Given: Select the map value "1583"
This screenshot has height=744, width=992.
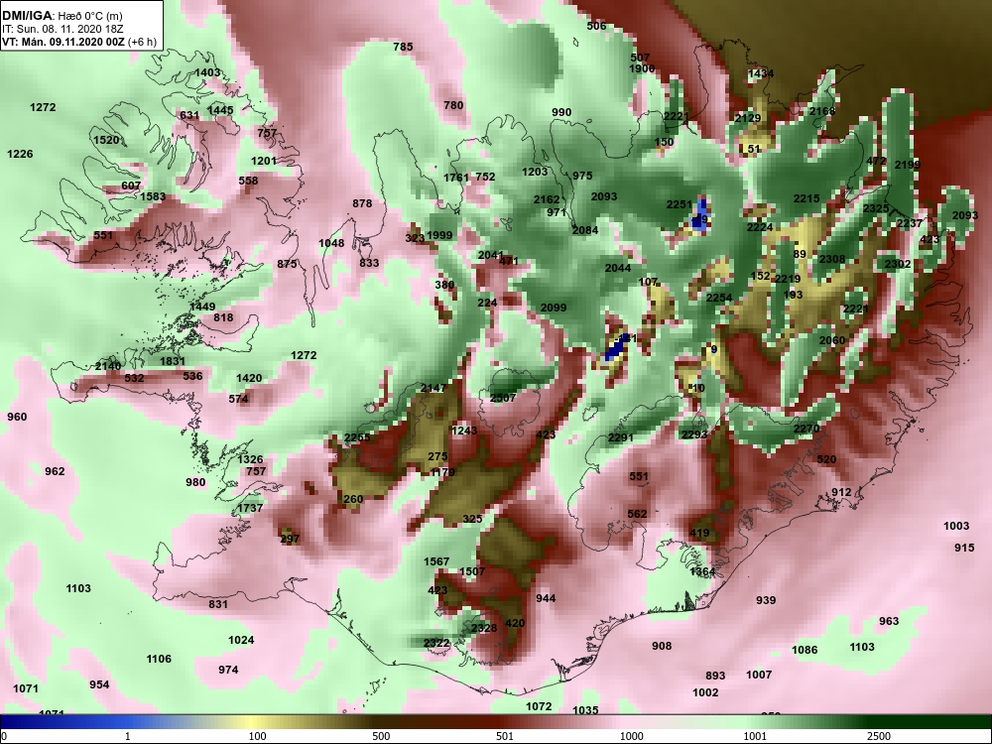Looking at the screenshot, I should (x=153, y=196).
